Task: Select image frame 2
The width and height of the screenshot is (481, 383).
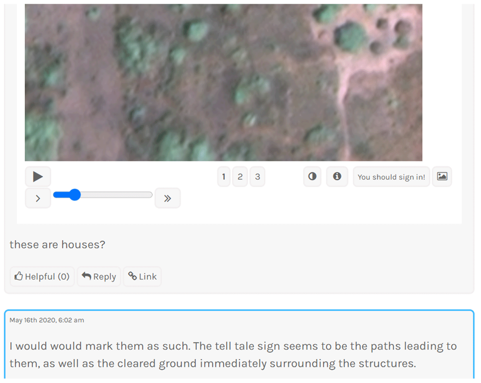Action: click(240, 177)
